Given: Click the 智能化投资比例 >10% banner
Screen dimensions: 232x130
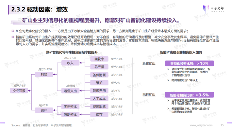Looking at the screenshot, I should click(190, 64).
